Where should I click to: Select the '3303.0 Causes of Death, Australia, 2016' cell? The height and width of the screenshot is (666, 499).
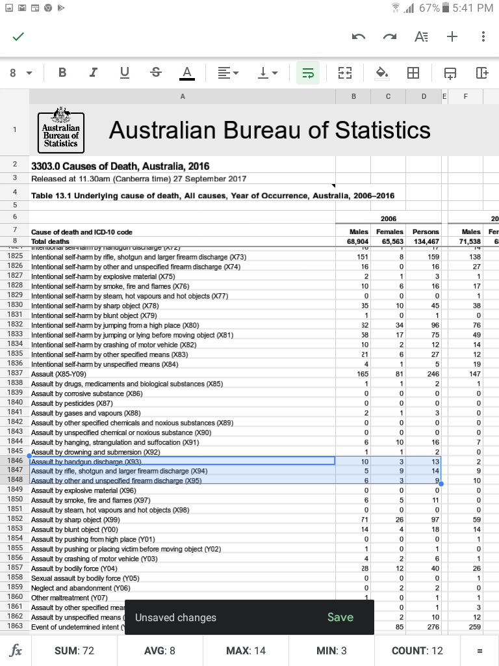[183, 166]
